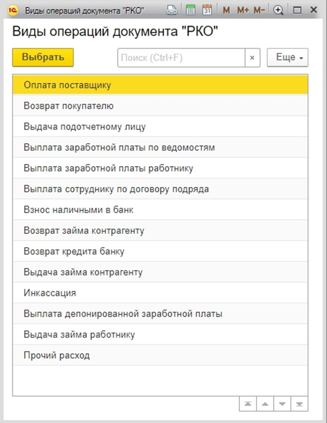Viewport: 327px width, 423px height.
Task: Click the M memory button
Action: 226,10
